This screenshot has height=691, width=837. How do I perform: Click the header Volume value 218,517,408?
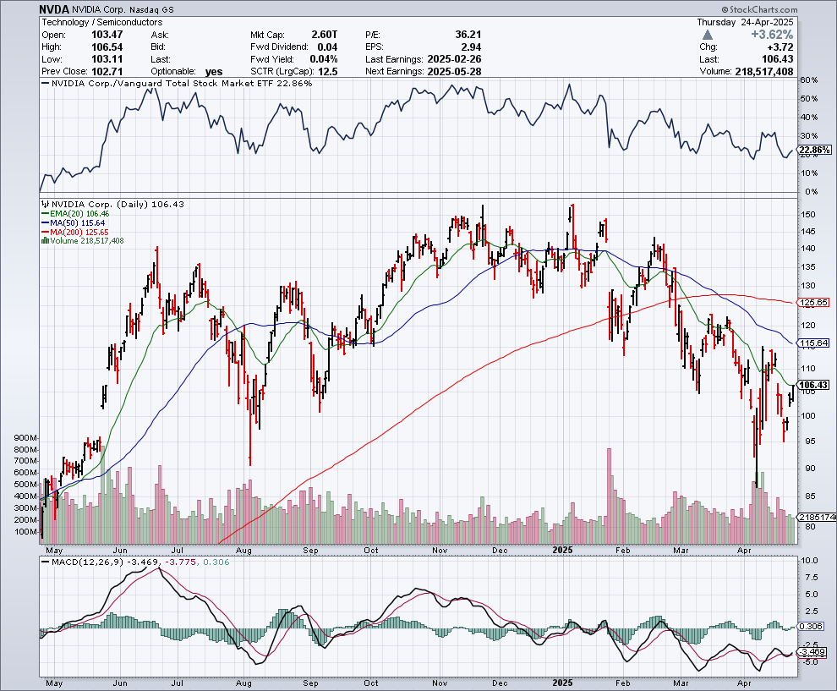tap(764, 72)
